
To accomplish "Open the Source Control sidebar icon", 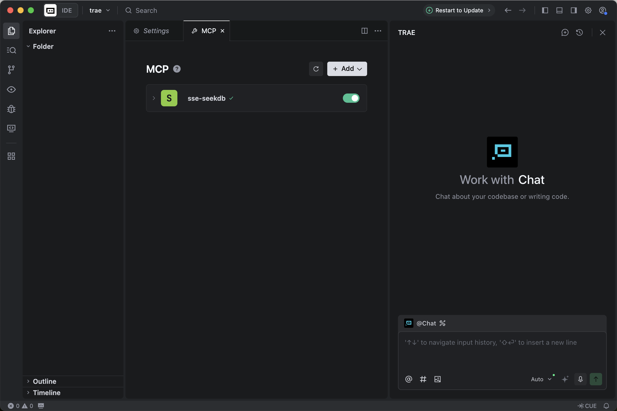I will (11, 70).
